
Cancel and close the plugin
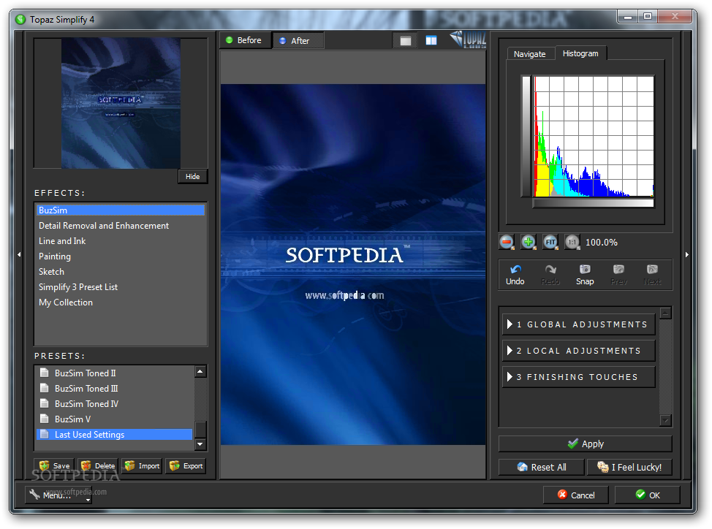pyautogui.click(x=576, y=495)
